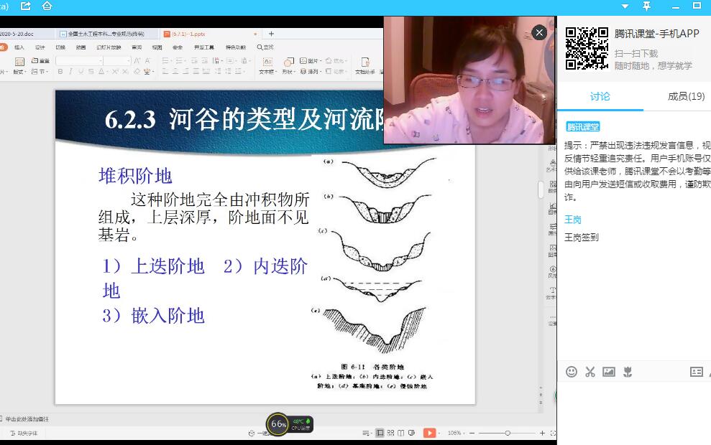Close the teacher webcam overlay
This screenshot has width=711, height=445.
539,32
